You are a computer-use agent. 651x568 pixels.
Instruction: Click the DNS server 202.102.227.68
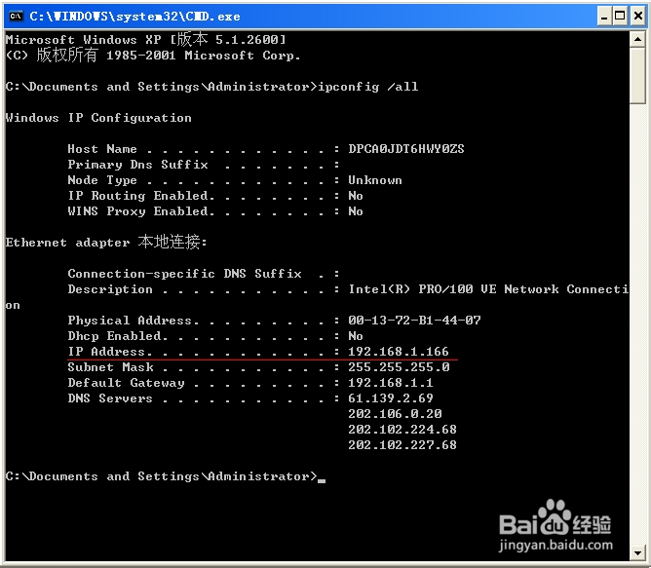pyautogui.click(x=402, y=445)
